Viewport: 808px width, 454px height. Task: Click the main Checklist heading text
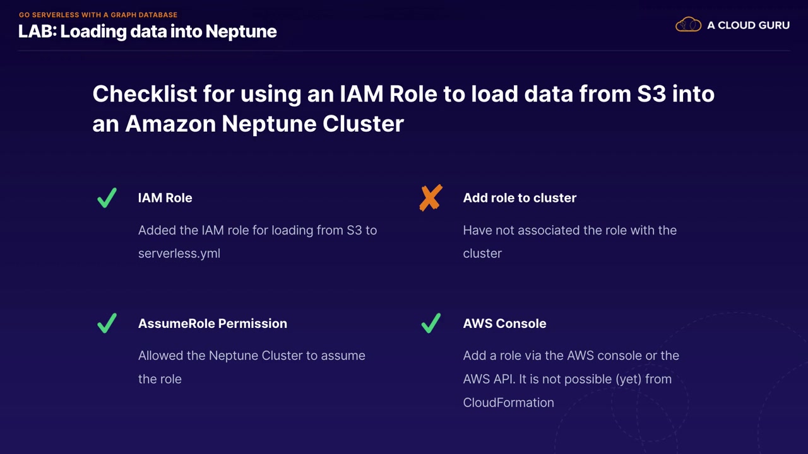coord(403,108)
